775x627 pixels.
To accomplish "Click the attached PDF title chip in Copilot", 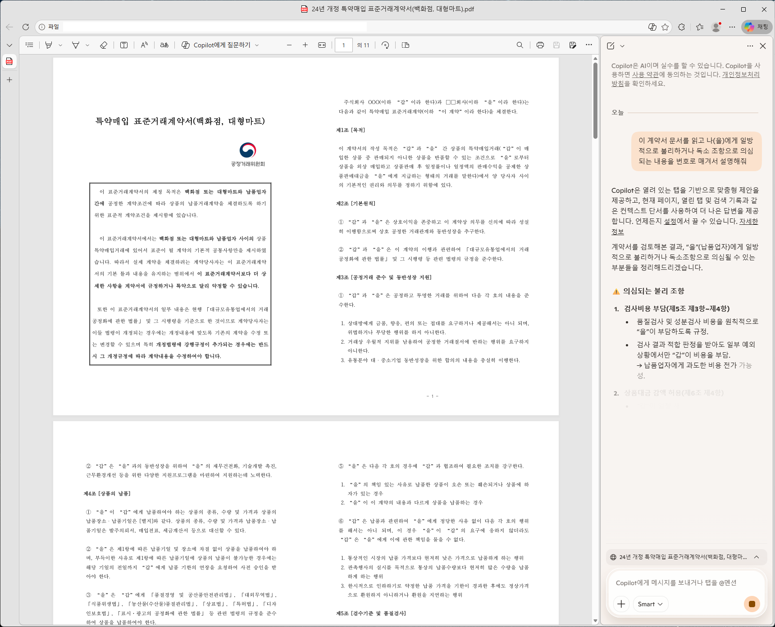I will click(683, 557).
